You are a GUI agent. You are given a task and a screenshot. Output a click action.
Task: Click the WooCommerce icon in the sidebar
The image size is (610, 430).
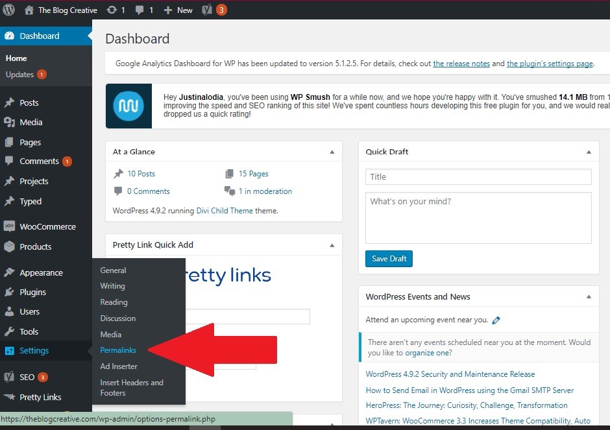click(x=9, y=226)
